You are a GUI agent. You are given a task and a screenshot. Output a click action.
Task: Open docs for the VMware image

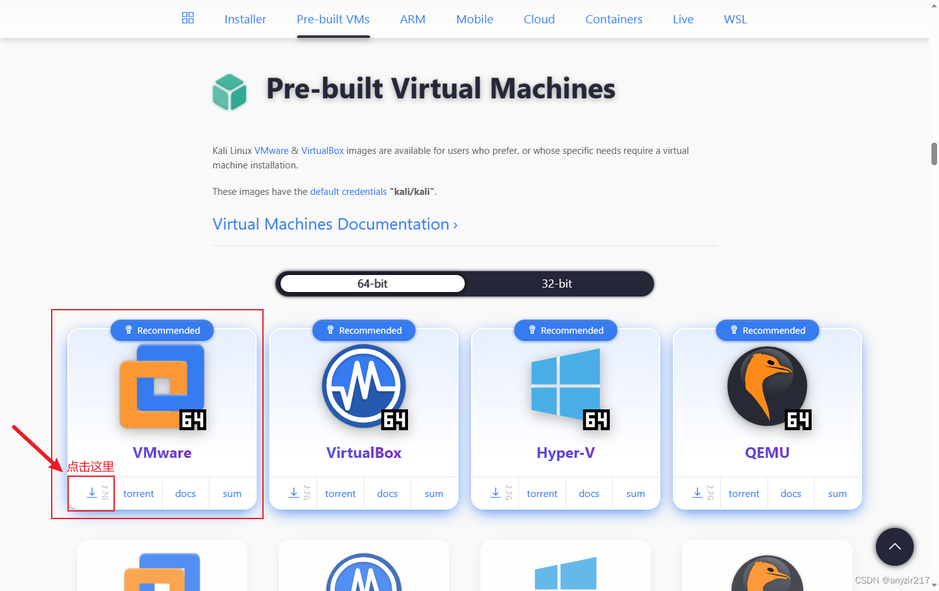185,494
